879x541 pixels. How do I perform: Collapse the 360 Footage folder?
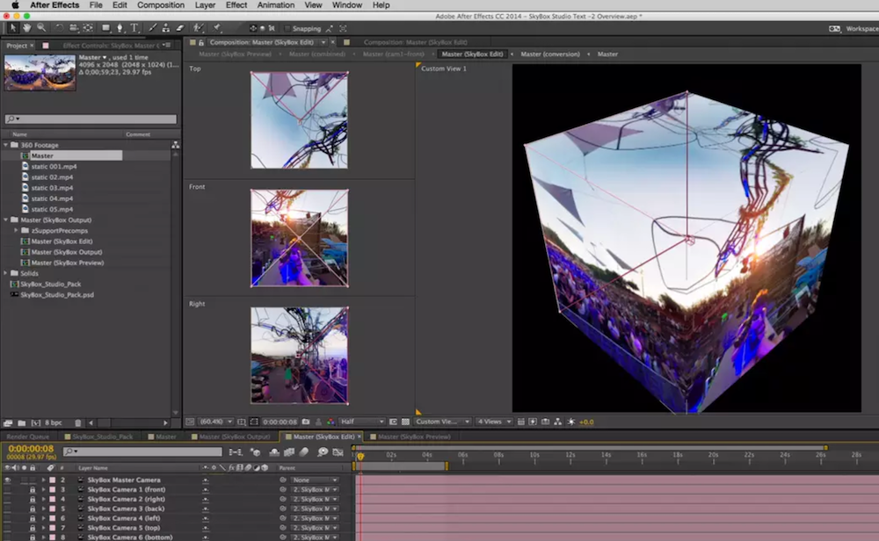point(5,145)
